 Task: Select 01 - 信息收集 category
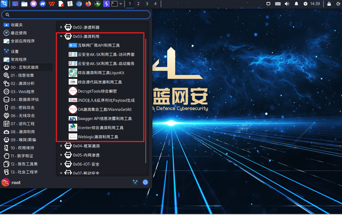27,75
